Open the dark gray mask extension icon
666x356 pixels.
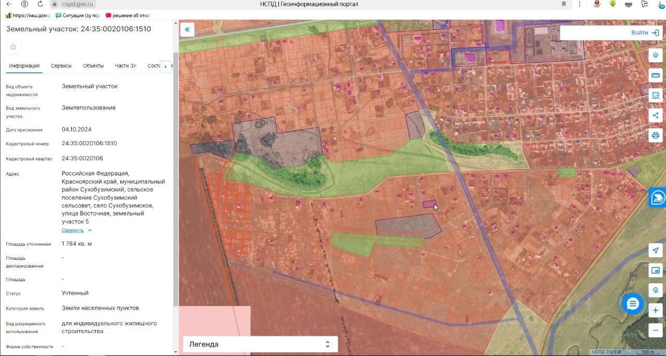(629, 4)
